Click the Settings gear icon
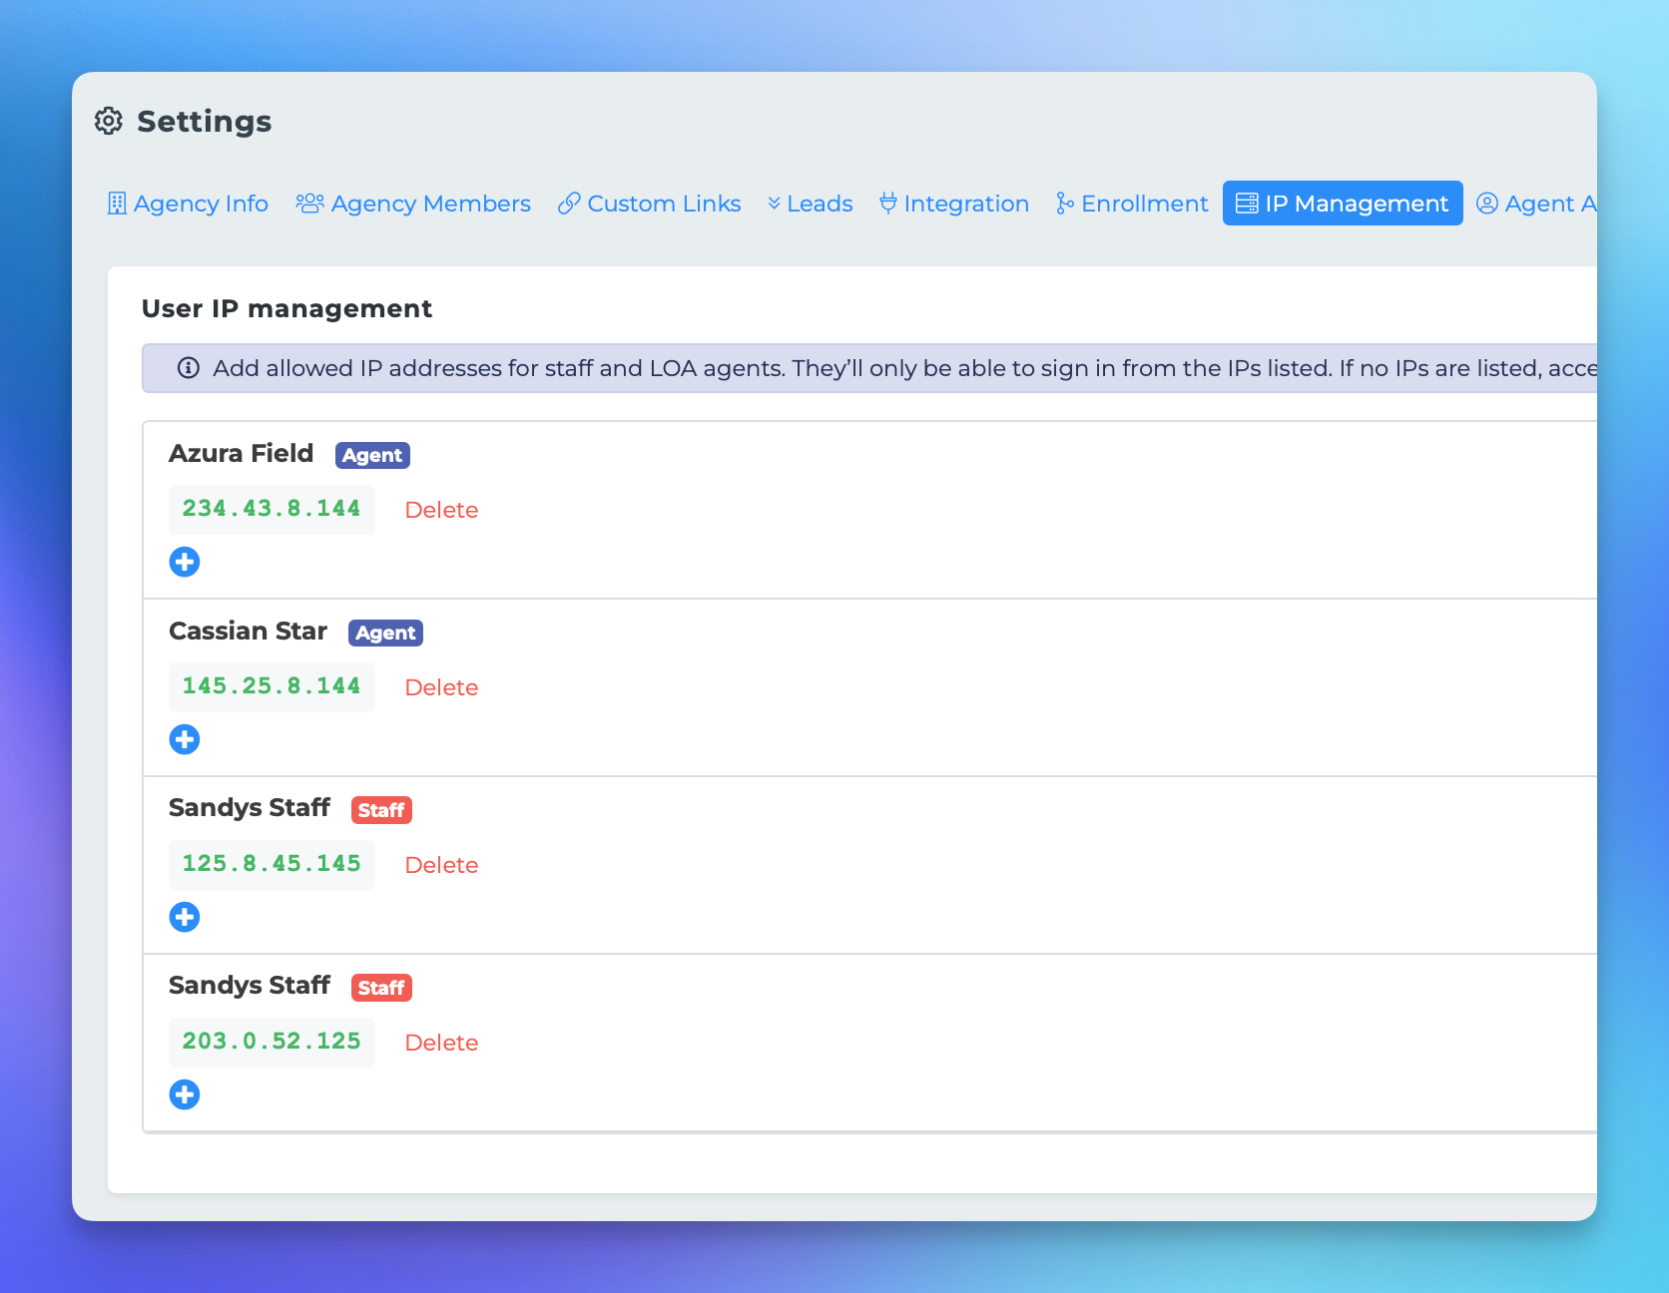 (x=109, y=121)
